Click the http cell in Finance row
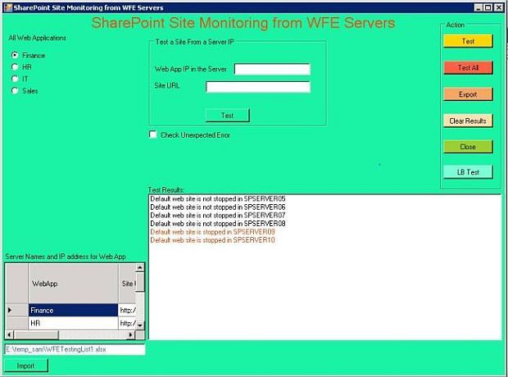 (127, 311)
